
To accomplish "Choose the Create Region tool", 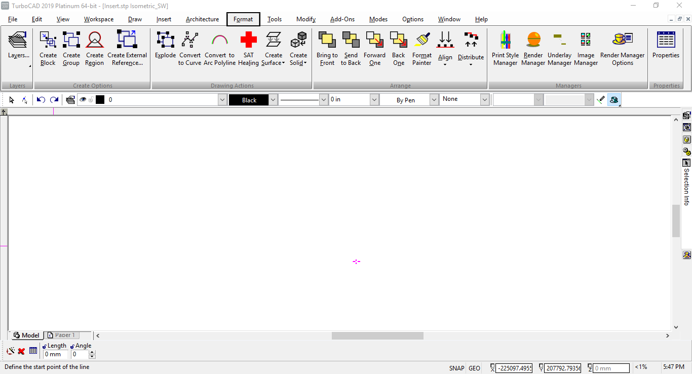I will coord(95,48).
